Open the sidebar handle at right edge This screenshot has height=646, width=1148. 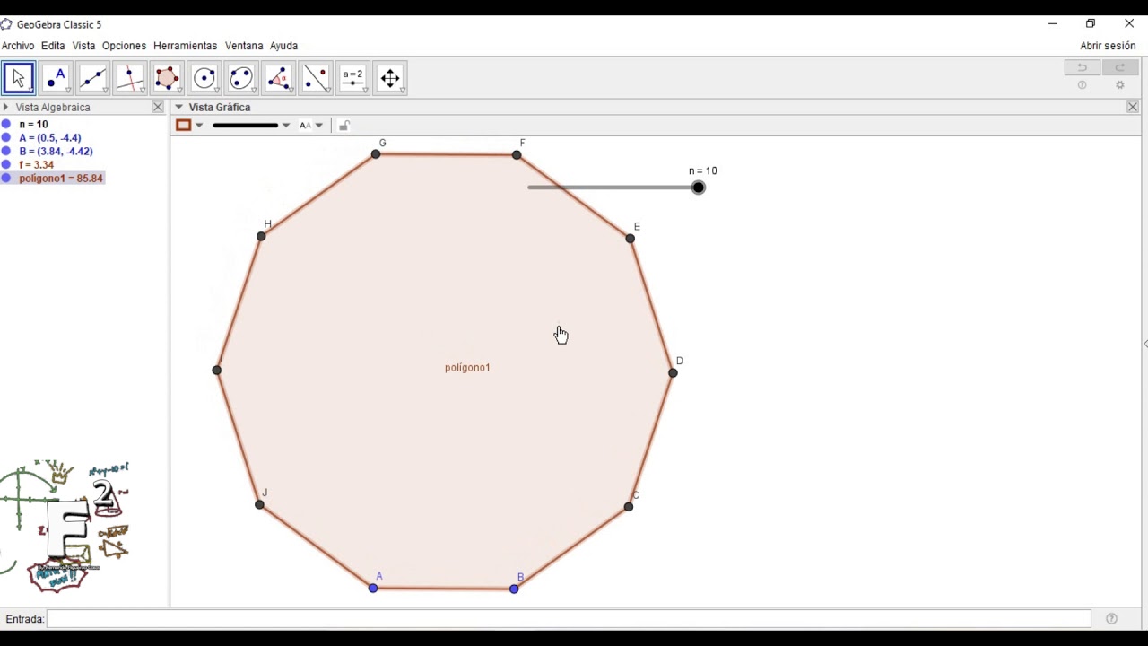pyautogui.click(x=1144, y=344)
